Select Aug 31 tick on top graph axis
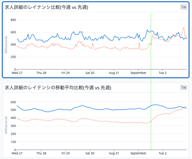This screenshot has height=159, width=192. [114, 73]
